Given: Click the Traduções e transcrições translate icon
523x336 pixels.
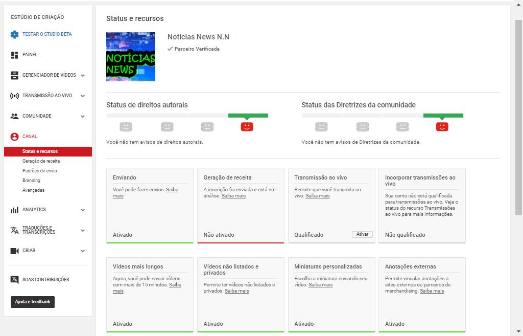Looking at the screenshot, I should tap(14, 230).
